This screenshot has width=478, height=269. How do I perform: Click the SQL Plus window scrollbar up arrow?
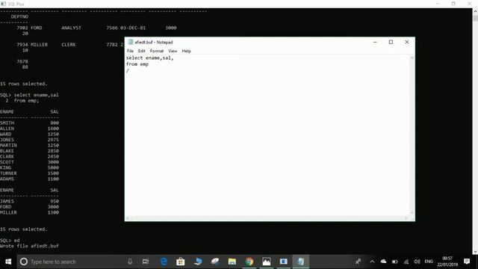(475, 11)
